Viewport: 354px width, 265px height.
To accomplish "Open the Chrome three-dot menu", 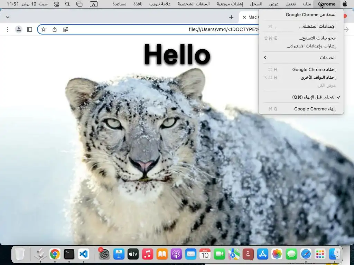I will click(x=8, y=29).
